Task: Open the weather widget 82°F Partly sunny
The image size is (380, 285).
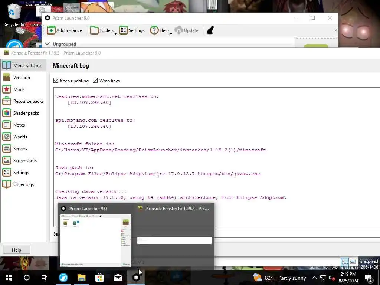Action: [279, 278]
